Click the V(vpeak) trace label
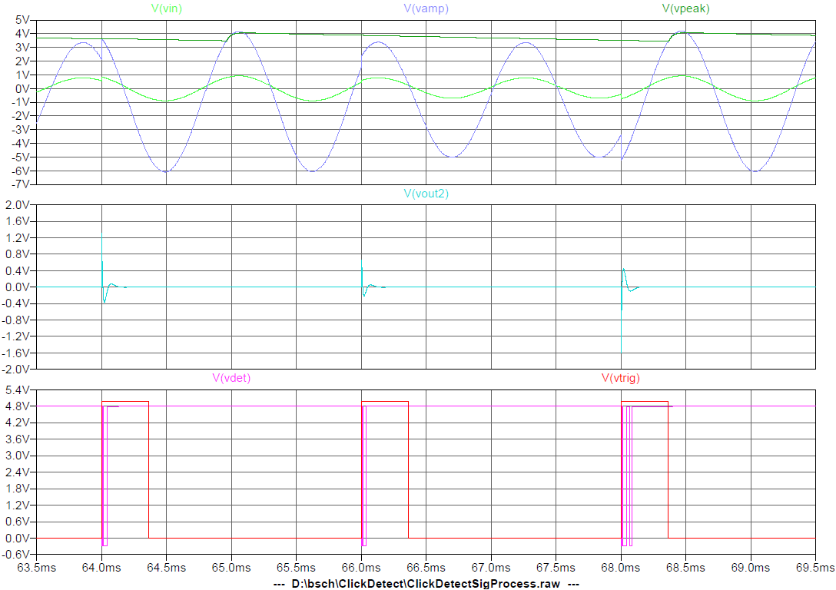 click(688, 8)
